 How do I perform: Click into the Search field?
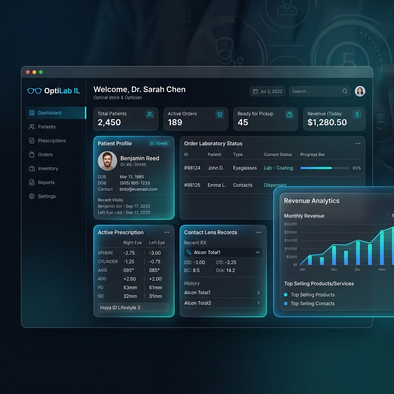[320, 91]
